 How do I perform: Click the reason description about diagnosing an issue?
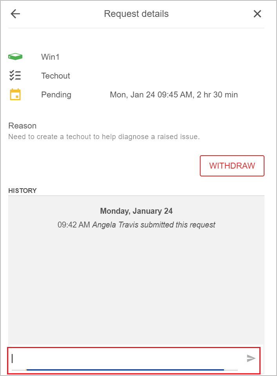pyautogui.click(x=104, y=137)
